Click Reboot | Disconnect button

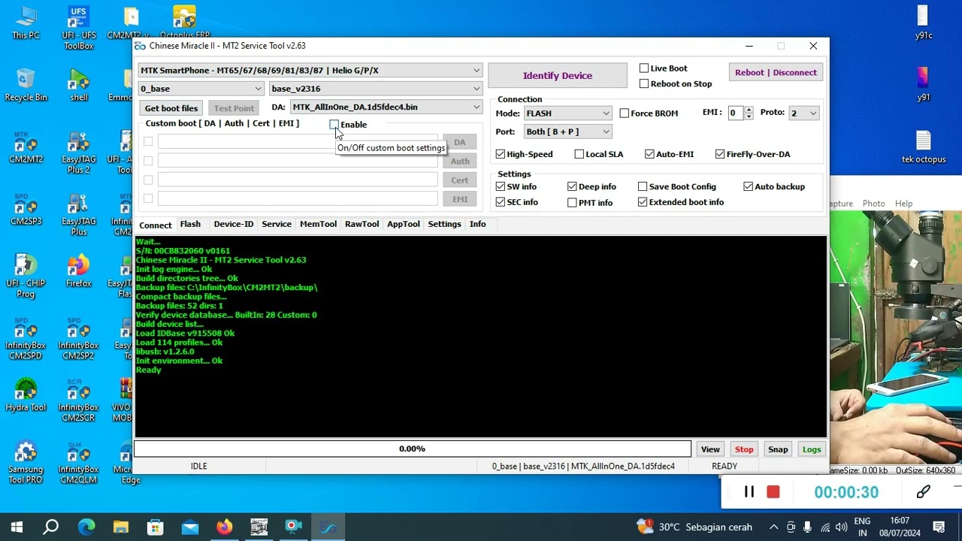tap(776, 72)
